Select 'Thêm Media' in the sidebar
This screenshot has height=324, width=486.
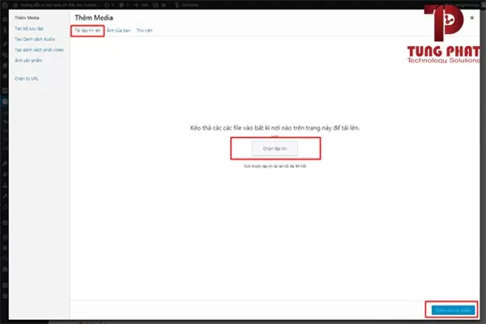[x=27, y=18]
